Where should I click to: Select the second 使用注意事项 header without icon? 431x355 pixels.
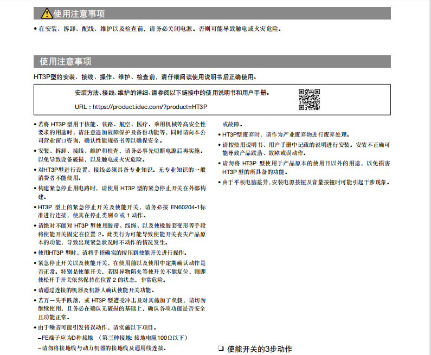[x=66, y=62]
